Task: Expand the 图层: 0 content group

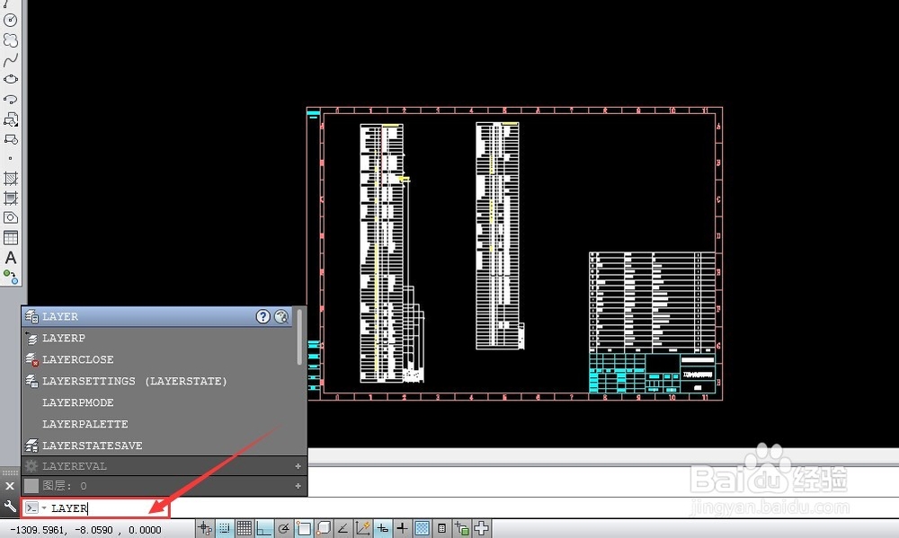Action: [298, 486]
